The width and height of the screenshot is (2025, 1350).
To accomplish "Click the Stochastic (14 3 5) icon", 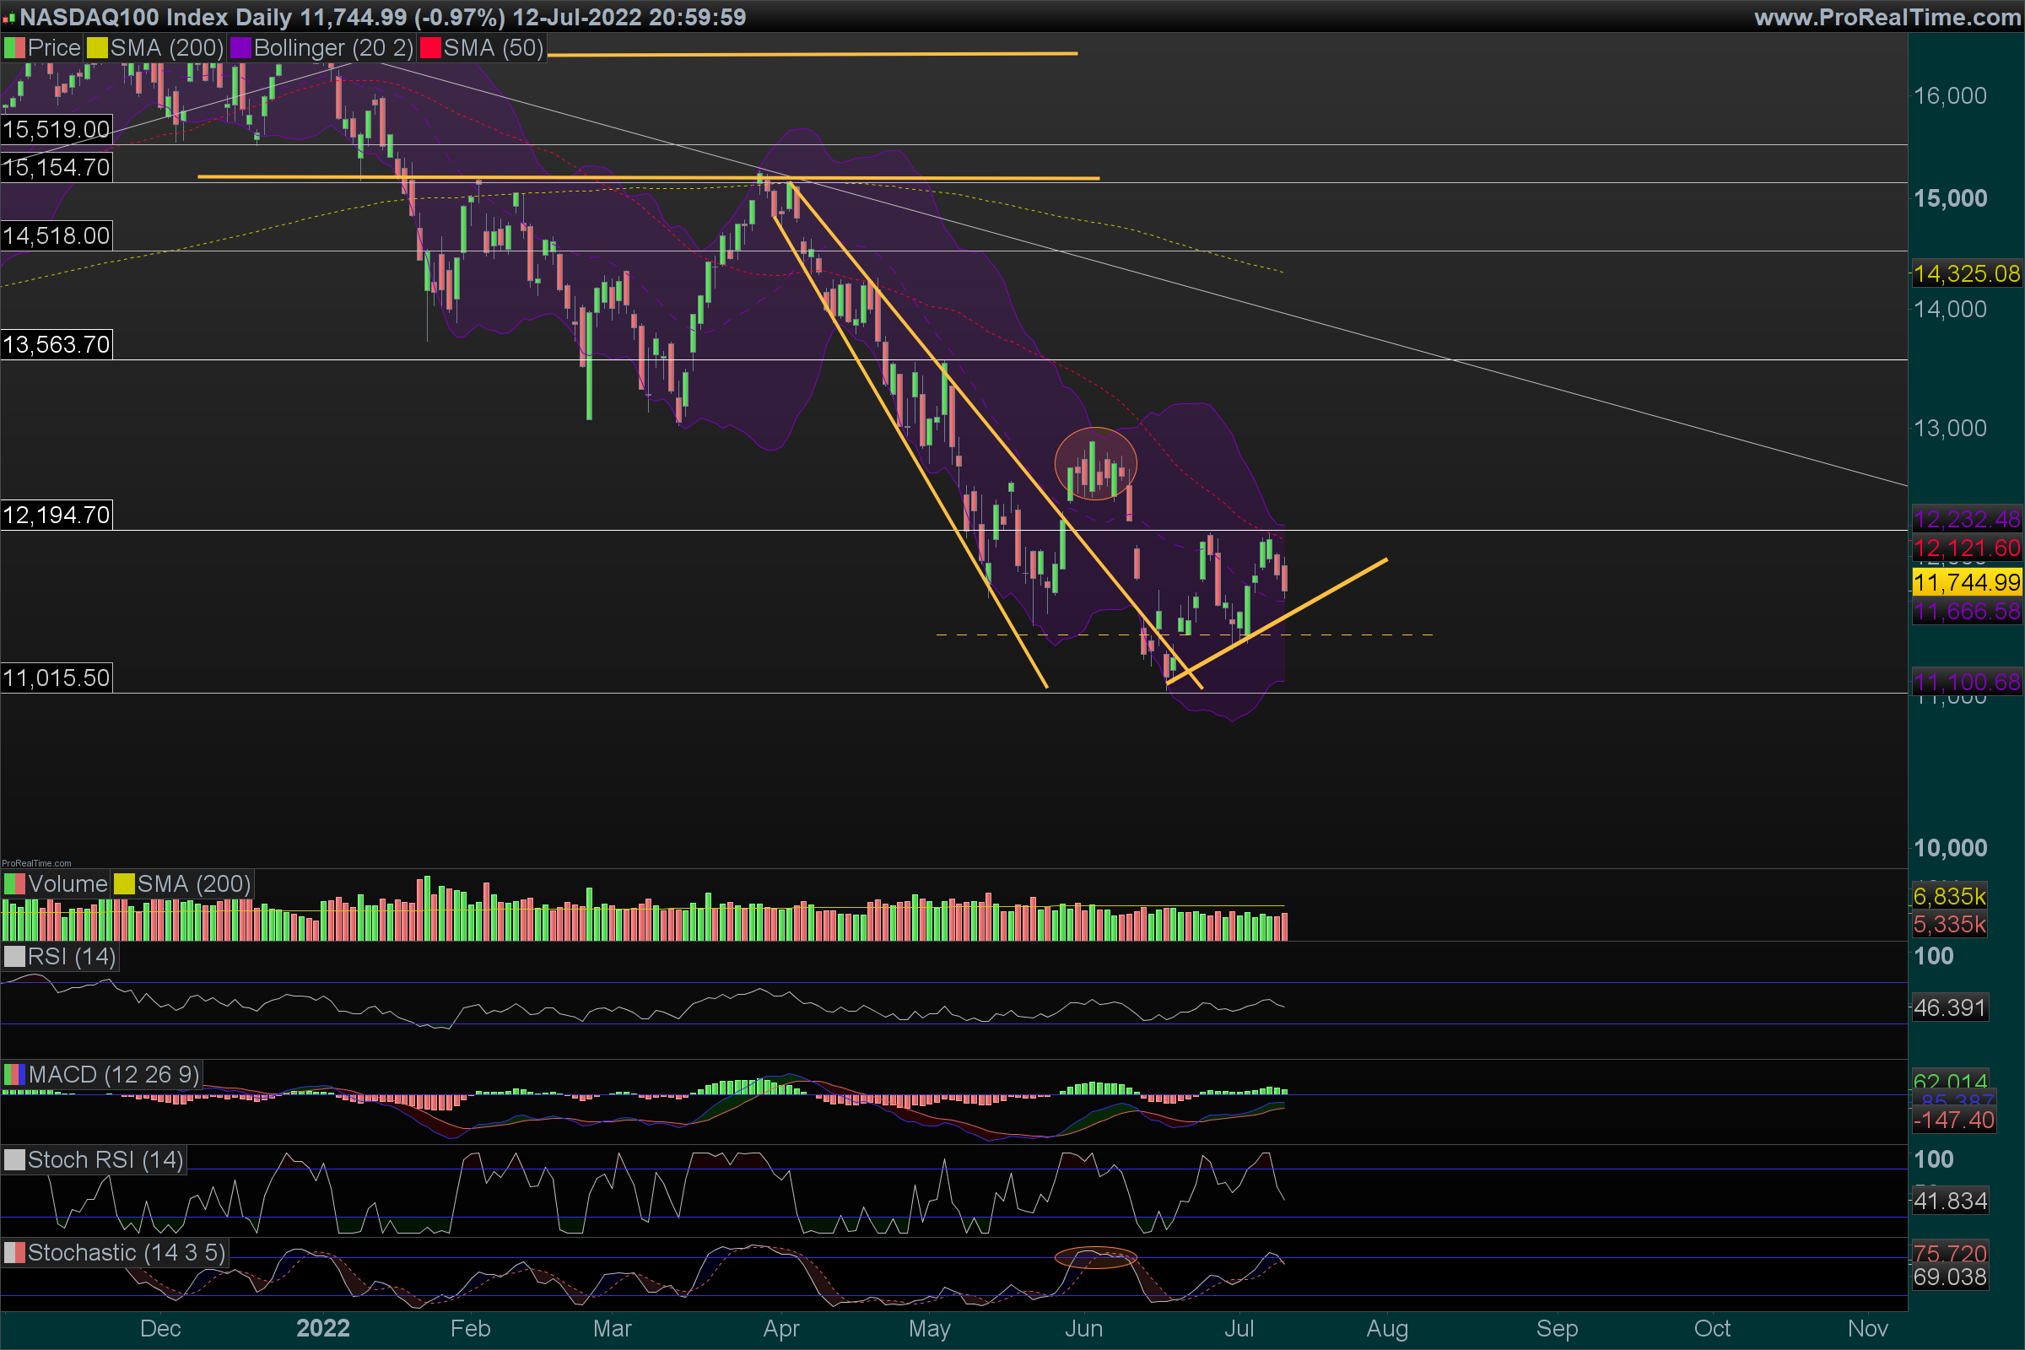I will [x=14, y=1253].
